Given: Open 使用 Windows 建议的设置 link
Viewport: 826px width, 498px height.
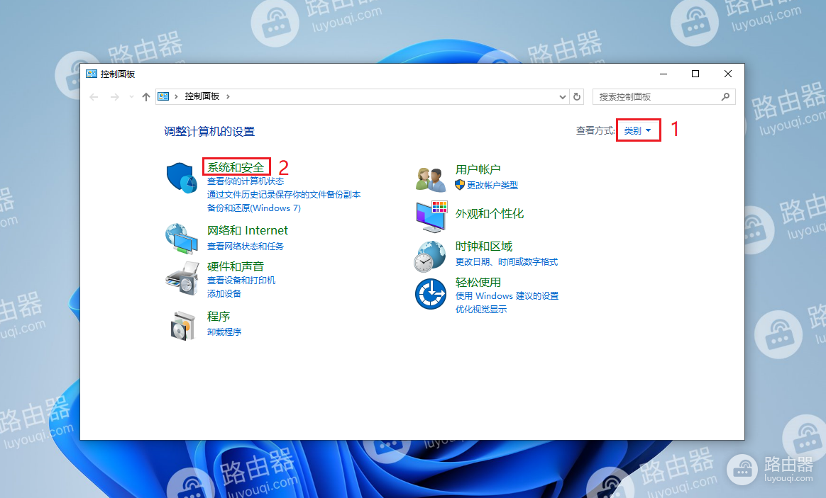Looking at the screenshot, I should pyautogui.click(x=507, y=295).
